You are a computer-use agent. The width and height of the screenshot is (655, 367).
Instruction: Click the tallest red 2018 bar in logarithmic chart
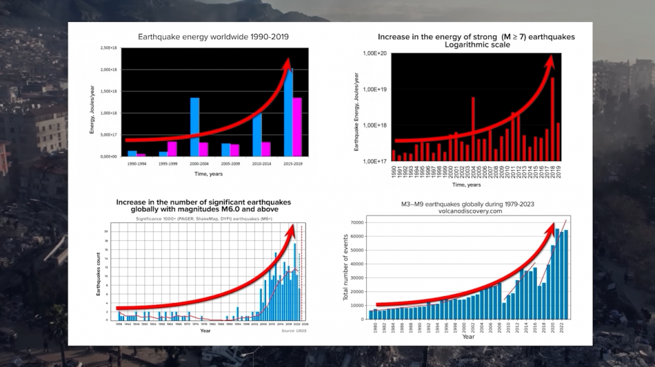point(552,118)
